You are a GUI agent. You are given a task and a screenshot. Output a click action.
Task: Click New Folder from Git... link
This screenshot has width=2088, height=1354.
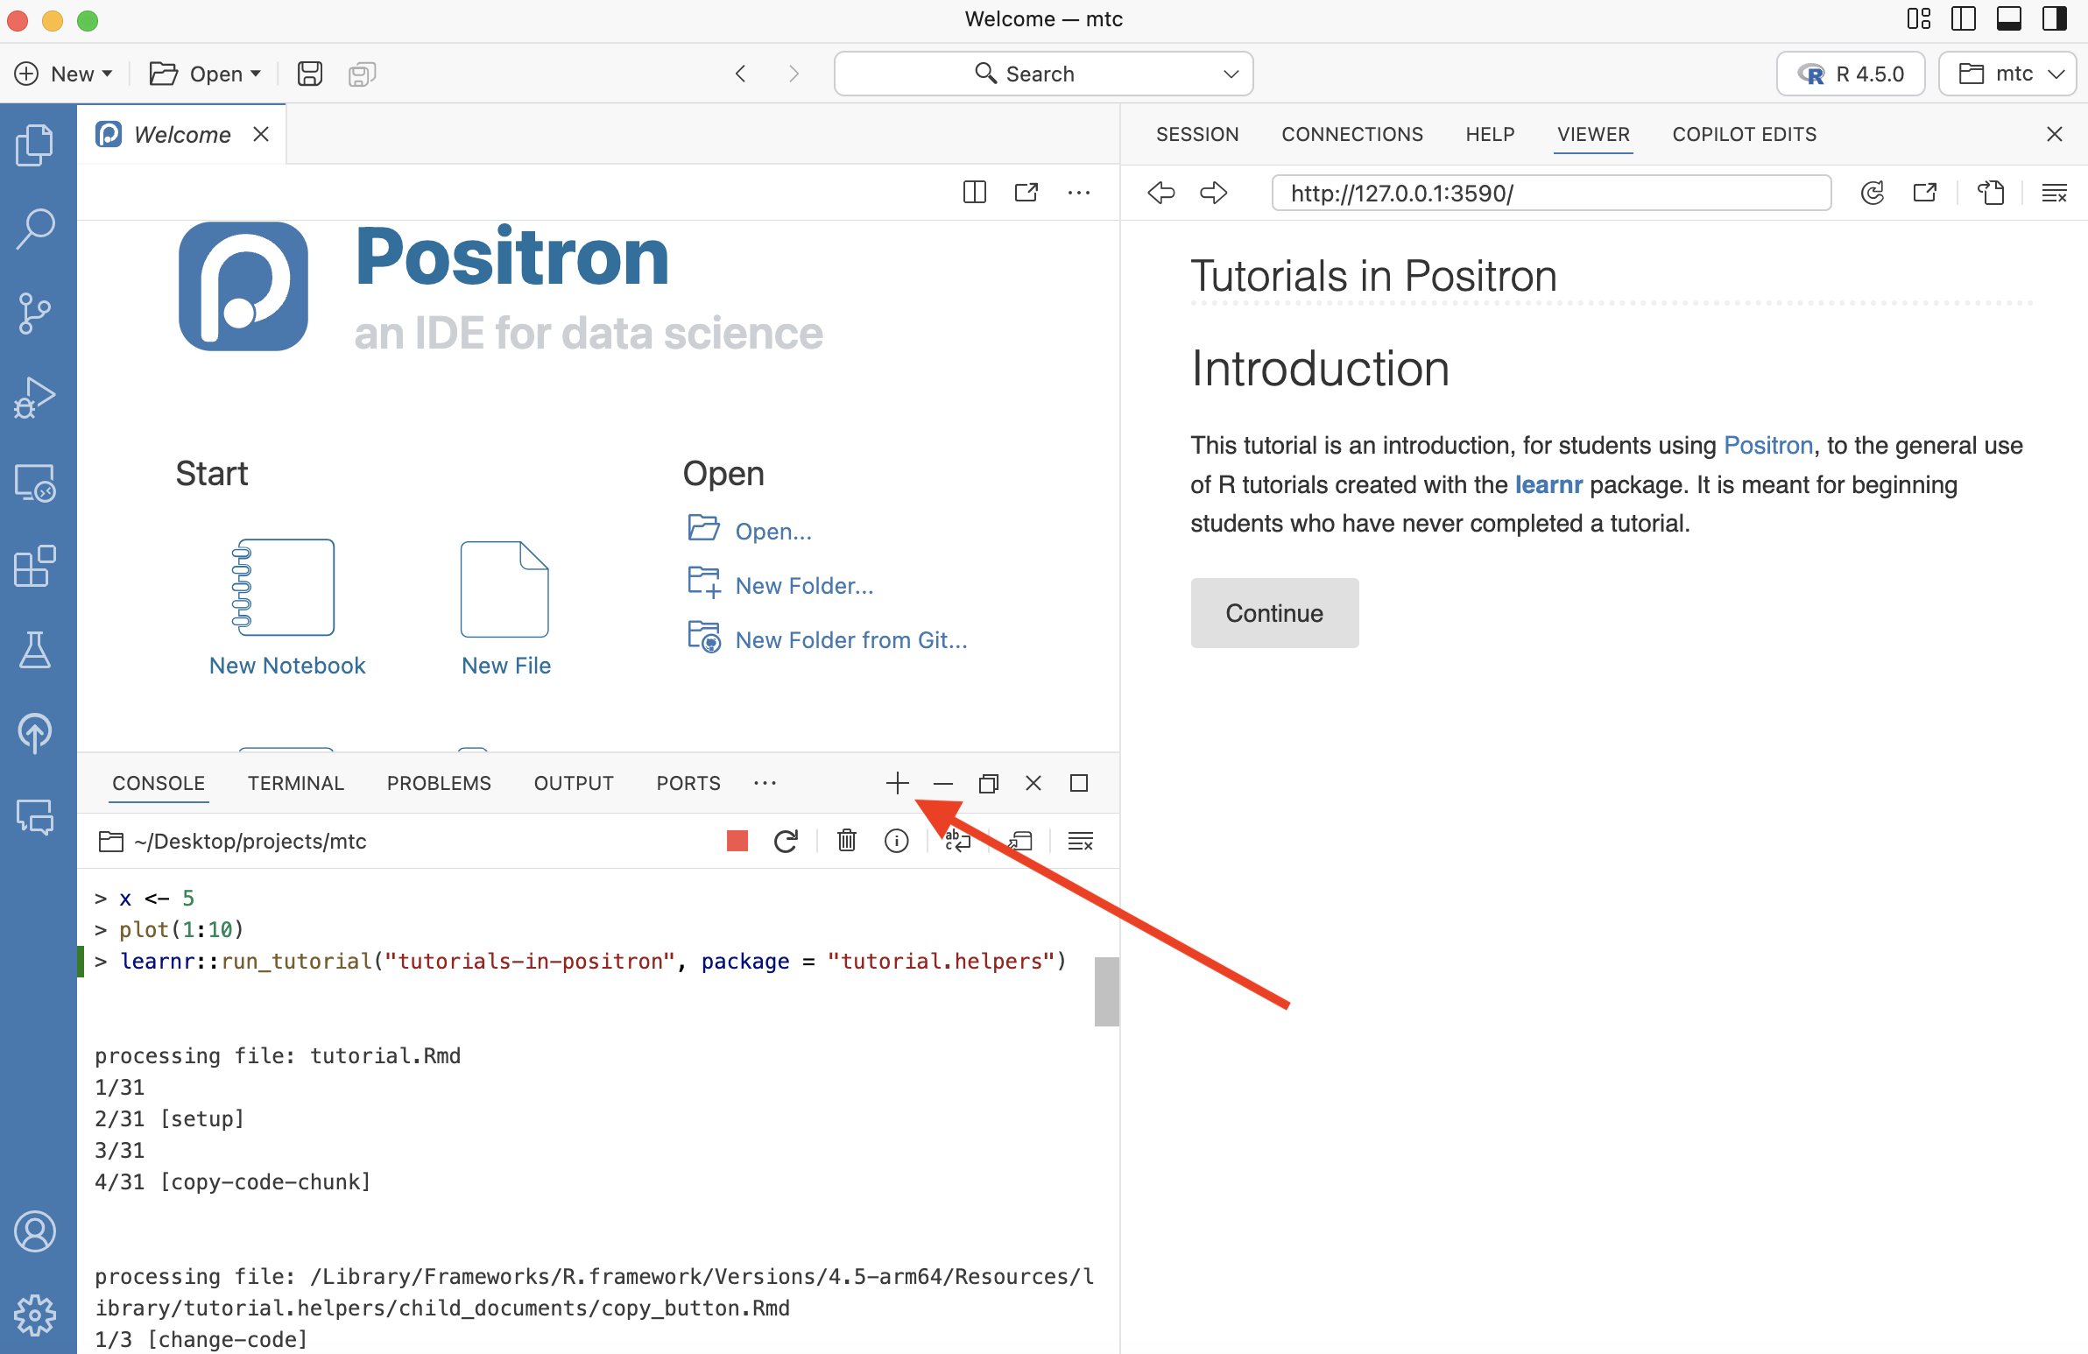851,639
